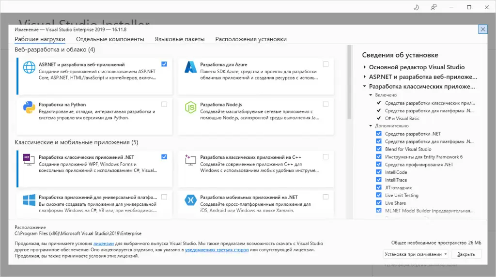Check Разработка для Azure workload
Viewport: 496px width, 277px height.
pos(325,64)
